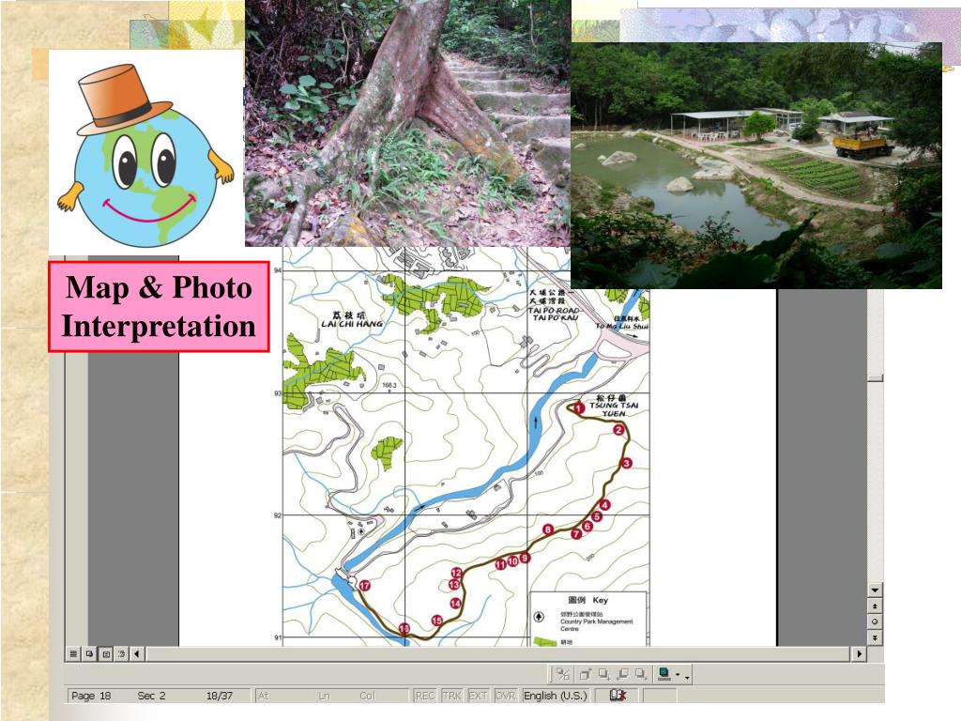Go to previous page double-arrow button
The width and height of the screenshot is (961, 721).
(875, 606)
